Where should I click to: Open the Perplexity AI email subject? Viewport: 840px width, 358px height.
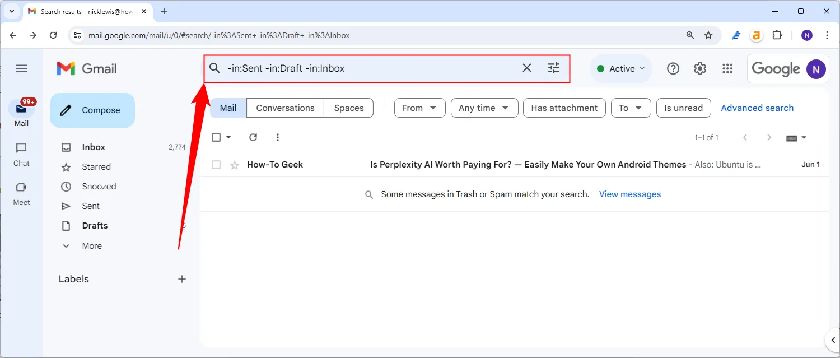pyautogui.click(x=528, y=165)
